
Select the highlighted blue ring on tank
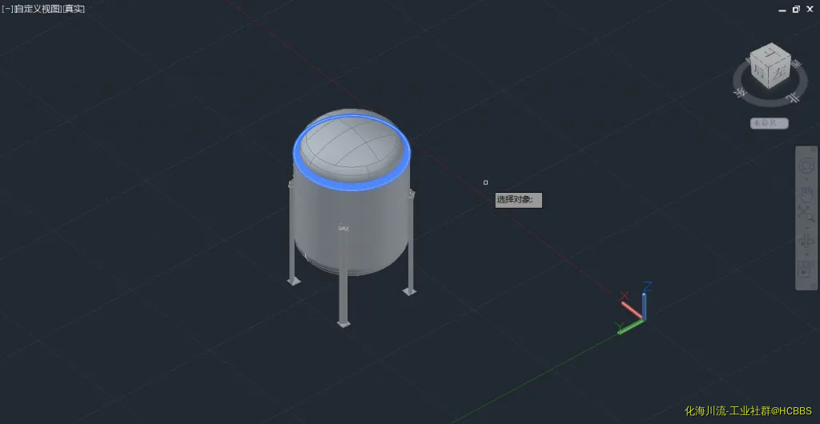point(353,185)
